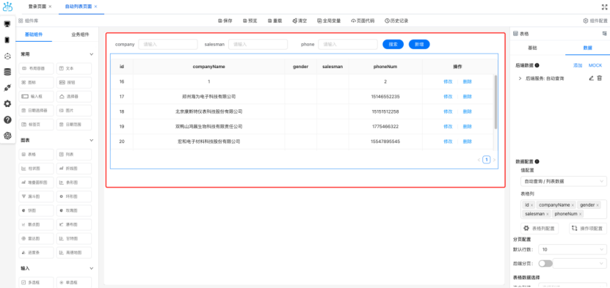
Task: Select the 折线图 line chart component
Action: [x=74, y=169]
